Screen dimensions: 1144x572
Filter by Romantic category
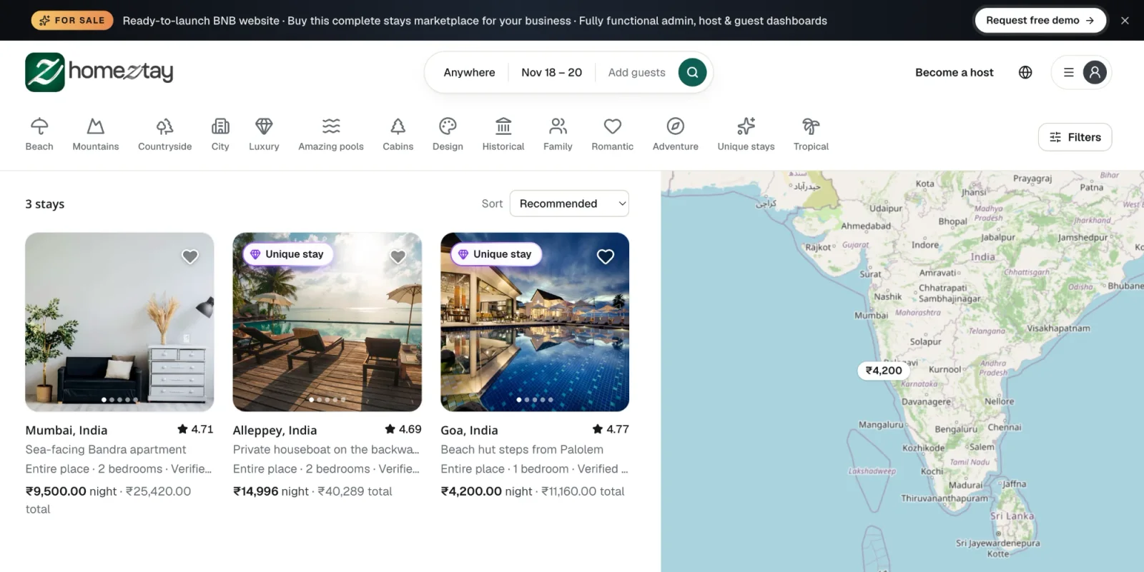click(x=613, y=134)
